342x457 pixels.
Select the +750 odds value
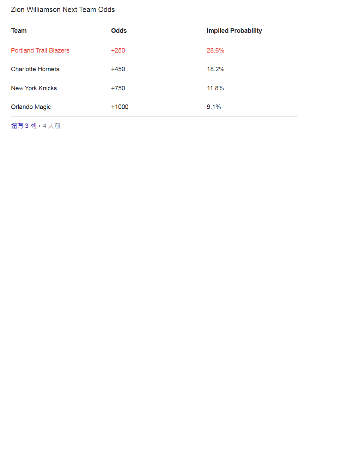point(118,88)
